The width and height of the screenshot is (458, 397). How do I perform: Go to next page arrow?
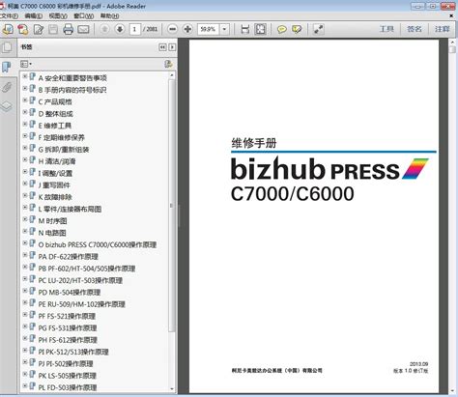click(120, 29)
